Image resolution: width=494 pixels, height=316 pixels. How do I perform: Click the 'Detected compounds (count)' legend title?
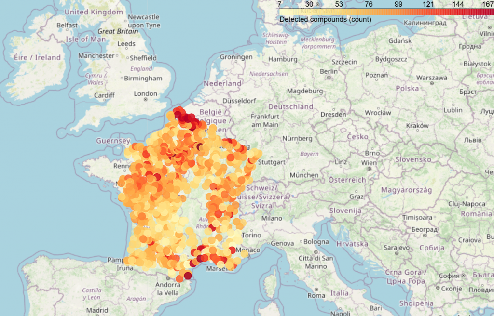pyautogui.click(x=325, y=20)
